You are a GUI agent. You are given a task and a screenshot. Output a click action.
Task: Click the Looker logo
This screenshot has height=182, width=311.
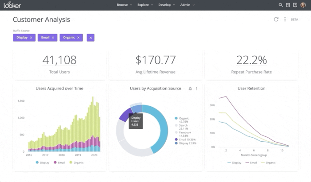pyautogui.click(x=12, y=5)
